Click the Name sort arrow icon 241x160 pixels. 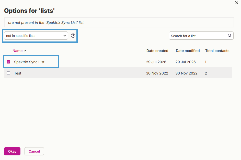(x=26, y=51)
